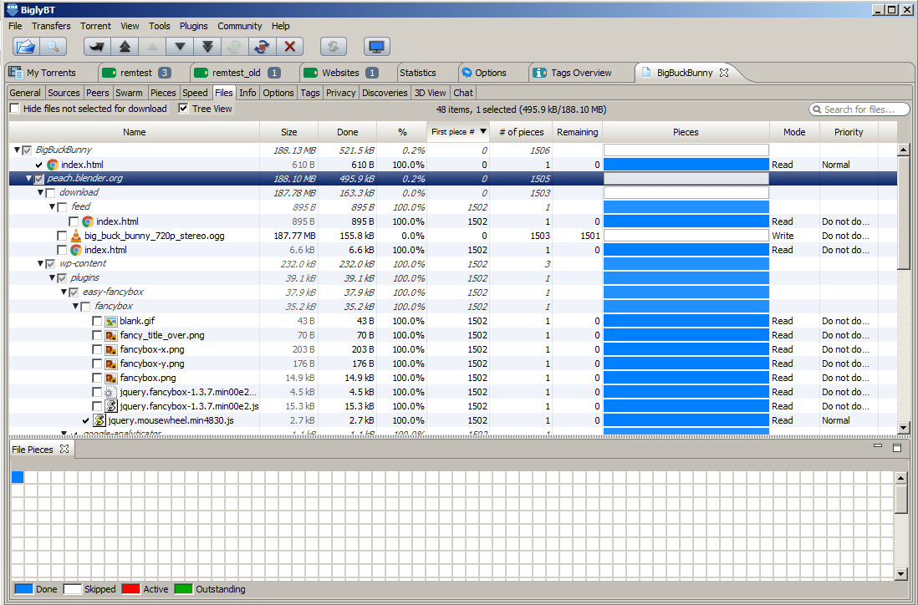
Task: Open the Plugins menu
Action: click(x=193, y=26)
